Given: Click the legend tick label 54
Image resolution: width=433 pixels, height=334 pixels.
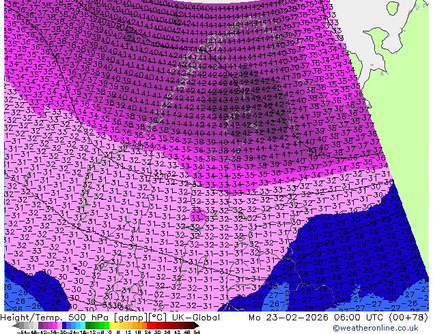Looking at the screenshot, I should [197, 332].
